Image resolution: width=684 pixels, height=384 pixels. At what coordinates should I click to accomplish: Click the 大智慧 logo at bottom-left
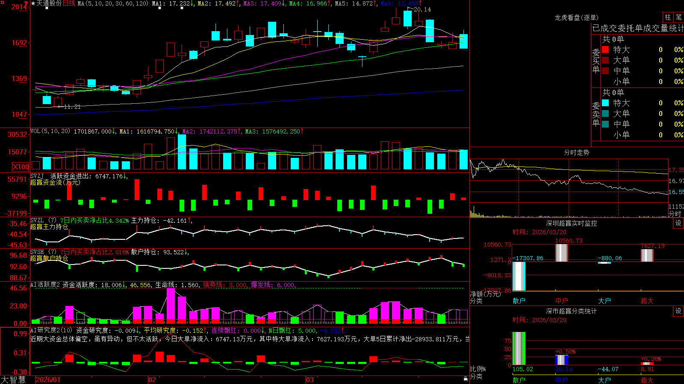click(13, 380)
